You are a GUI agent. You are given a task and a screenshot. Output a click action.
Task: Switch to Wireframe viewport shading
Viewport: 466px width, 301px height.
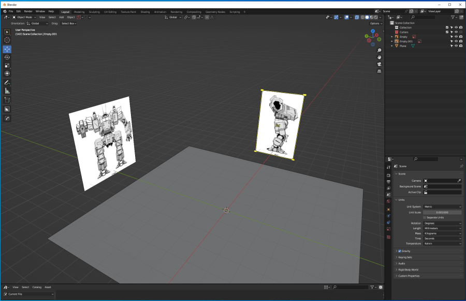point(362,17)
